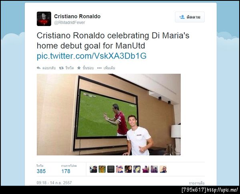This screenshot has width=240, height=194.
Task: Open the tweet's attached TV room photo
Action: pyautogui.click(x=109, y=115)
